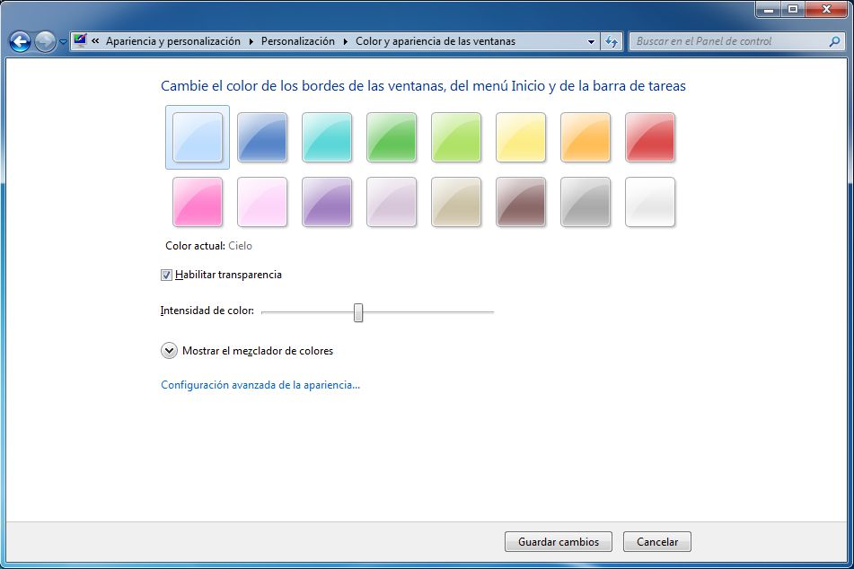Choose the teal aqua color swatch
This screenshot has height=569, width=854.
pyautogui.click(x=326, y=137)
